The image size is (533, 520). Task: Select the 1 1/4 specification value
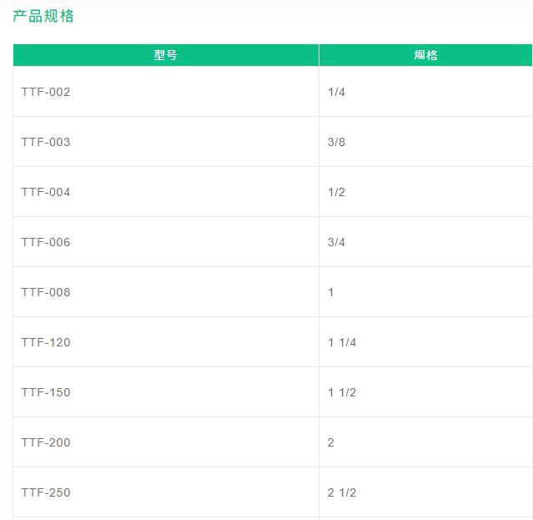pyautogui.click(x=342, y=342)
